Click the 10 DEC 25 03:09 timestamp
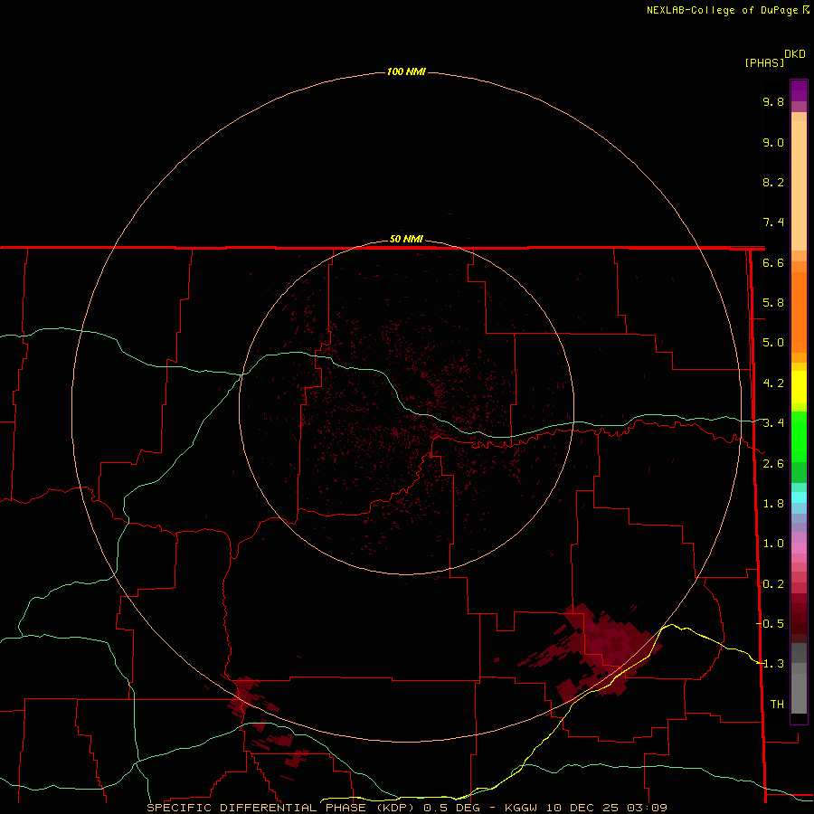The image size is (814, 814). click(606, 808)
